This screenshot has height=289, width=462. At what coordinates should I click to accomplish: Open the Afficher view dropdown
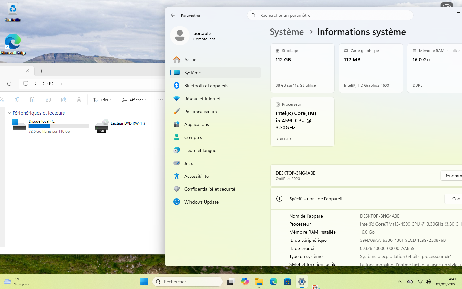click(135, 100)
